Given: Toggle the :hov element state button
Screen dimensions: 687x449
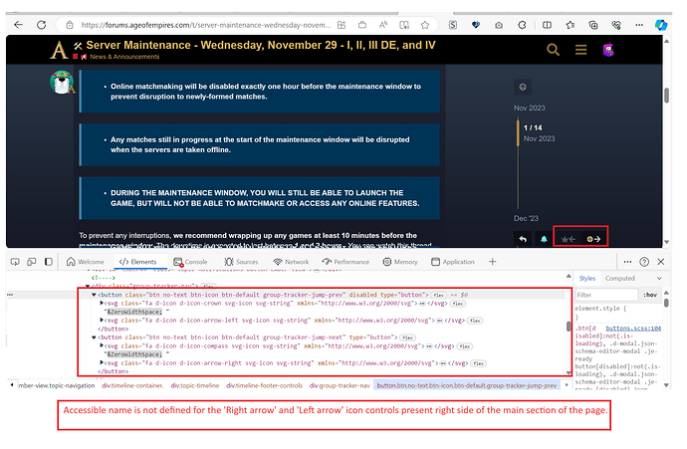Looking at the screenshot, I should point(650,295).
